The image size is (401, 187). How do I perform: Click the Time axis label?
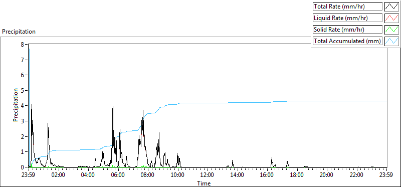(204, 183)
